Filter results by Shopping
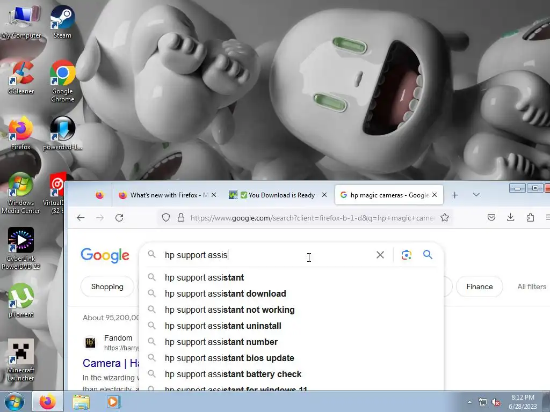This screenshot has width=550, height=412. coord(107,286)
